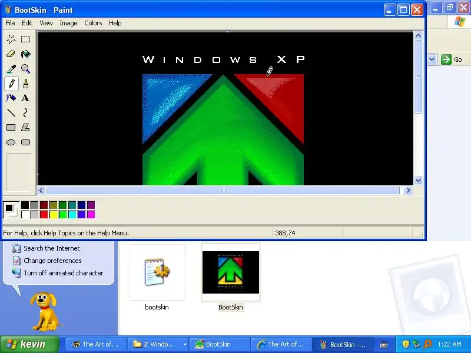Pick the dark red color swatch
The image size is (471, 353).
pos(44,205)
